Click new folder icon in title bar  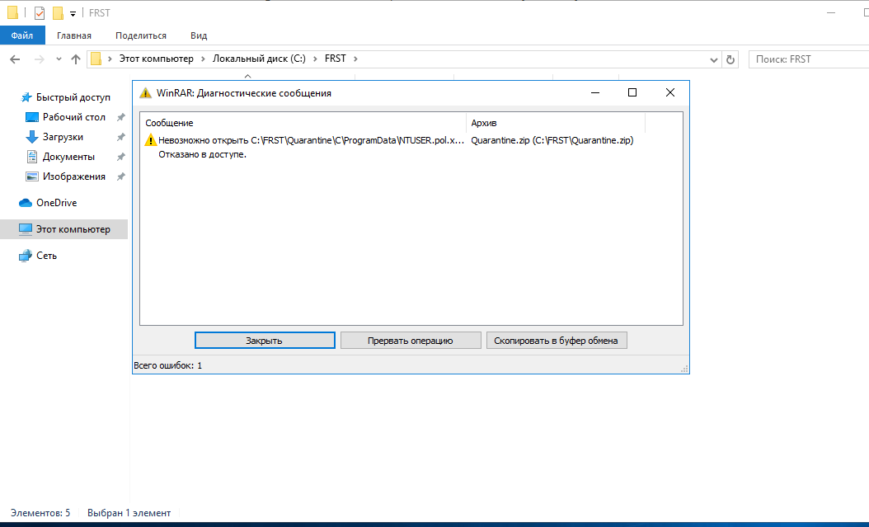coord(58,12)
